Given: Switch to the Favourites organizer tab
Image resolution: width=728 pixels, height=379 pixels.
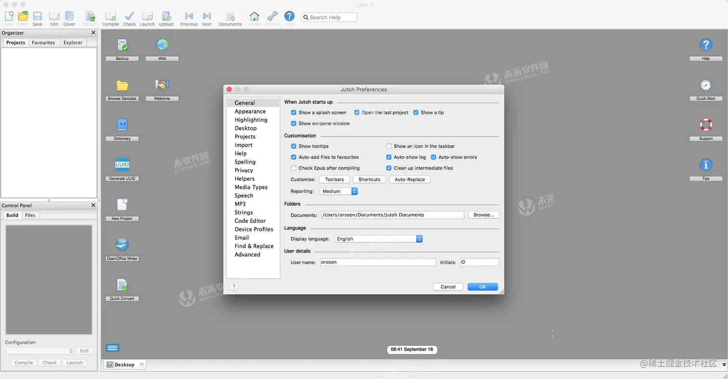Looking at the screenshot, I should [43, 42].
